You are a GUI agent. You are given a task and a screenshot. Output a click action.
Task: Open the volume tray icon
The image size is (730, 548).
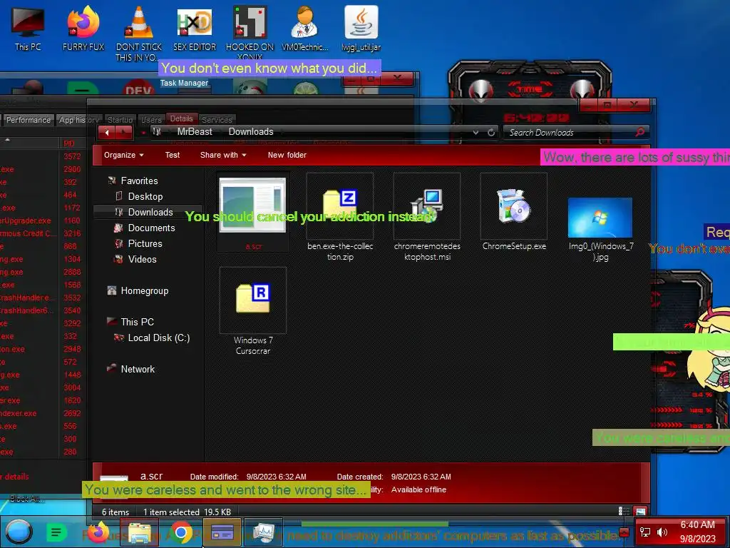click(662, 532)
